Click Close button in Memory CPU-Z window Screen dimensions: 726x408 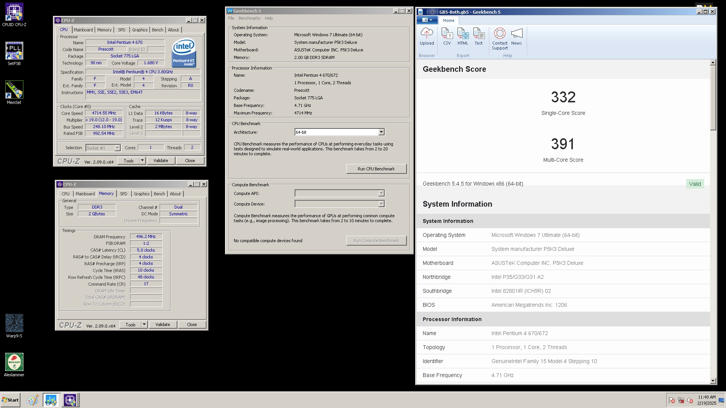pos(192,325)
